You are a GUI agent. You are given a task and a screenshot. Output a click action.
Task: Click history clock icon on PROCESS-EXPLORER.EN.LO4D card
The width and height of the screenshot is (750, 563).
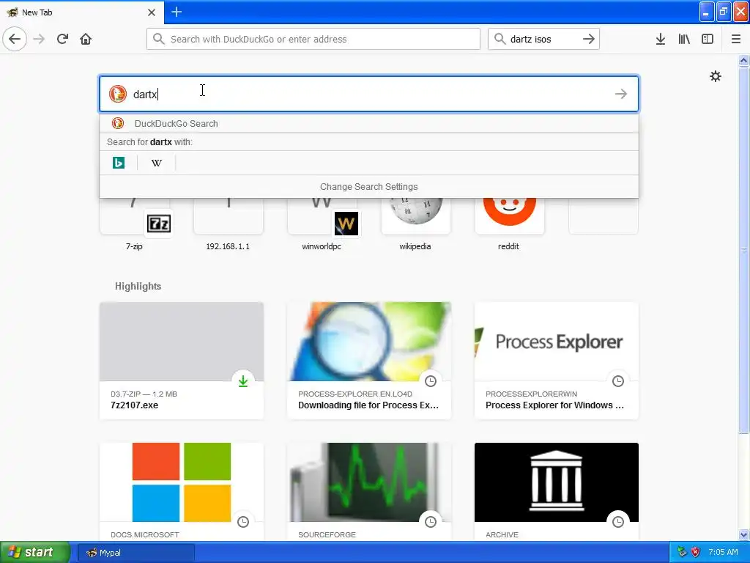click(x=431, y=381)
